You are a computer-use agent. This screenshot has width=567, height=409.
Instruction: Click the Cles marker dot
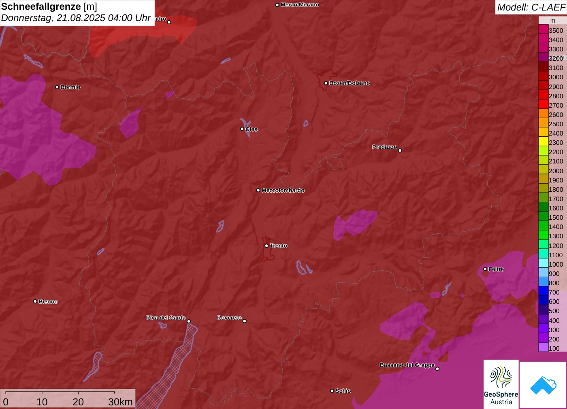point(242,129)
